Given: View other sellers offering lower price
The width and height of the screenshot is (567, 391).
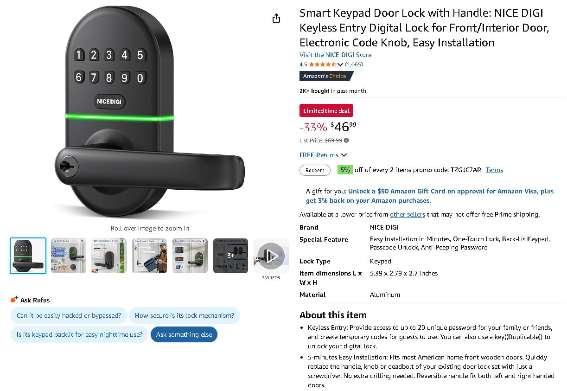Looking at the screenshot, I should tap(407, 214).
